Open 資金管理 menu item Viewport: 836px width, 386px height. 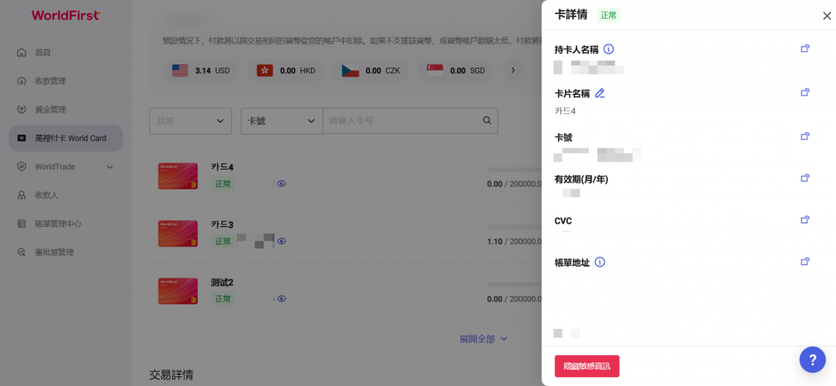pyautogui.click(x=51, y=110)
